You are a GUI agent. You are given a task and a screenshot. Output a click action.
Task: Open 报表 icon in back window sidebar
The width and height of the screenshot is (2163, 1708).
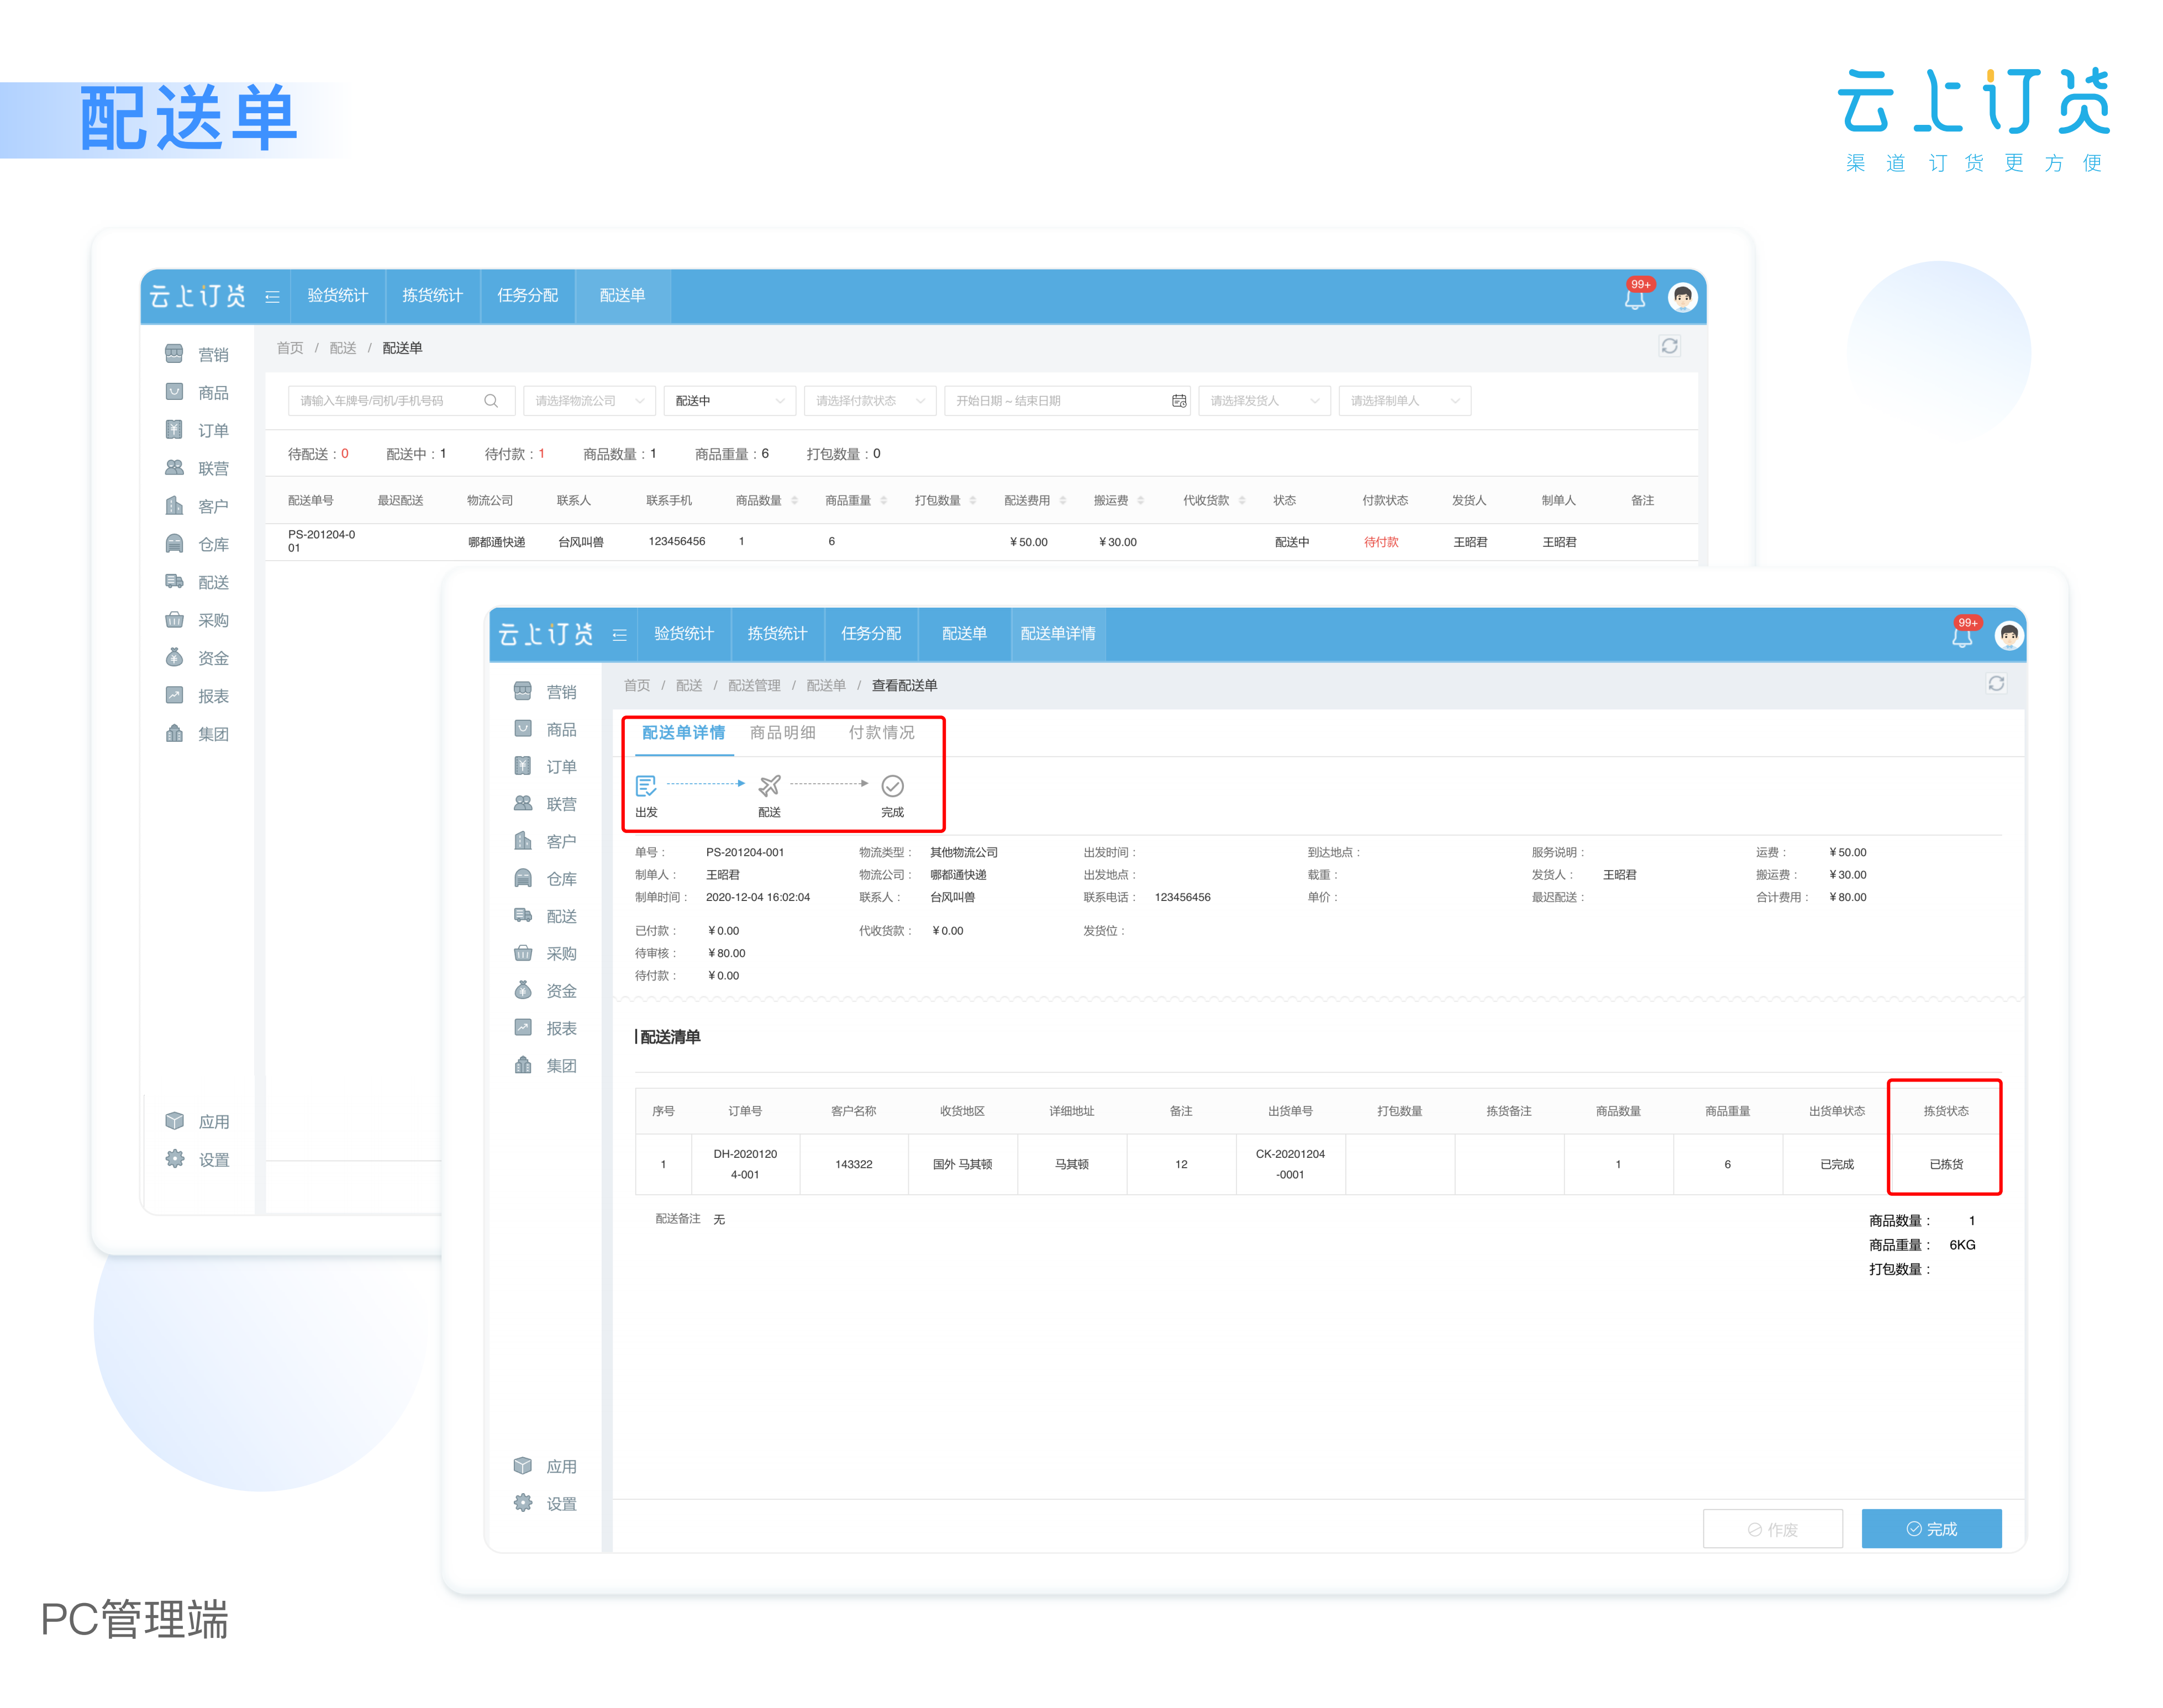click(x=174, y=696)
